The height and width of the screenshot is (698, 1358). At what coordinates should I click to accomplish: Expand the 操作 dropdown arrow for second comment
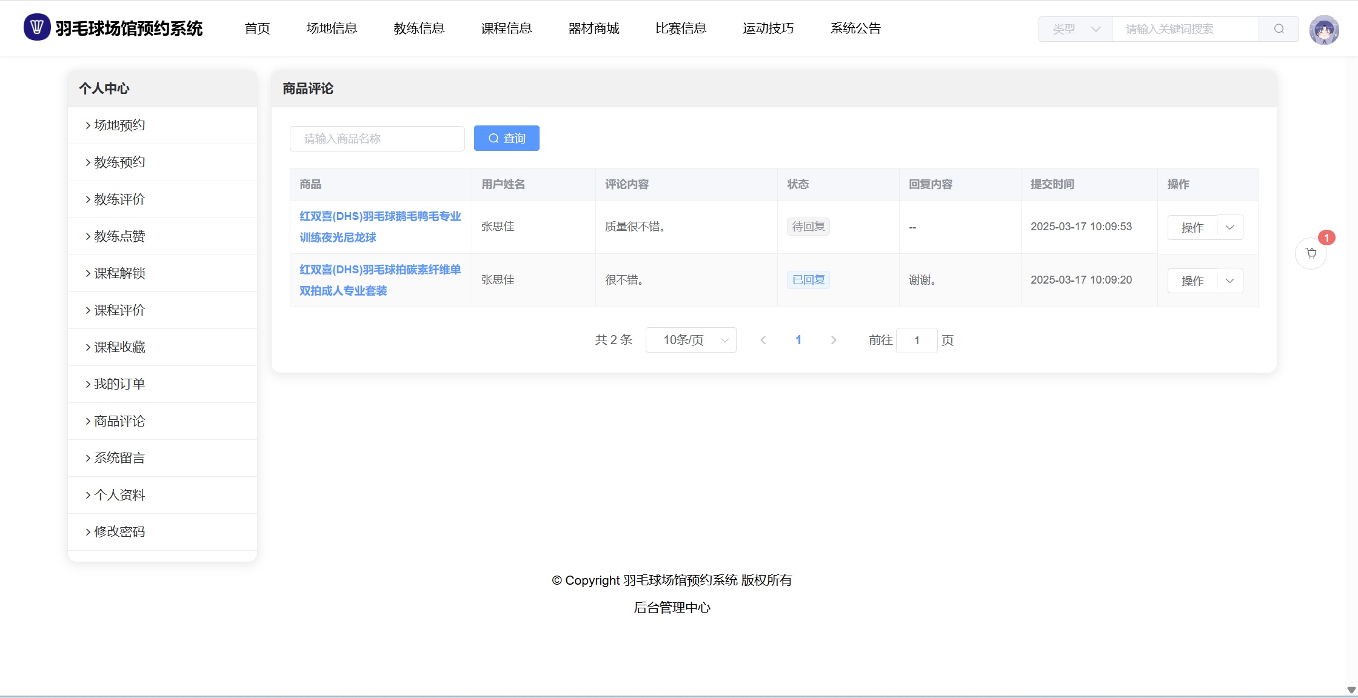(x=1230, y=281)
